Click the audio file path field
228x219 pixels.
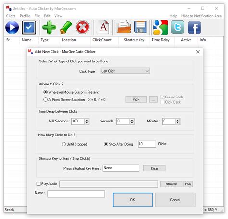click(x=109, y=184)
